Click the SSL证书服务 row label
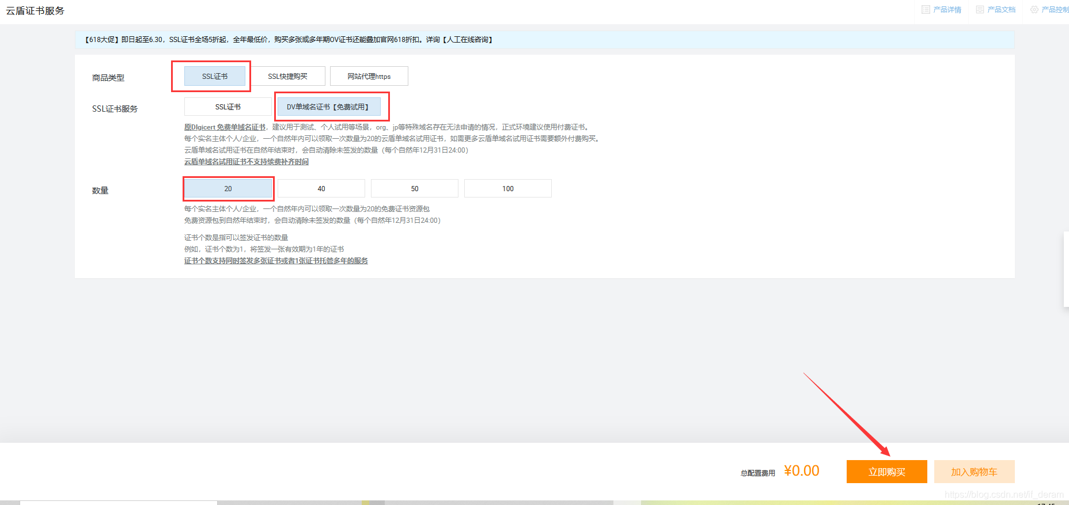1069x505 pixels. coord(115,108)
